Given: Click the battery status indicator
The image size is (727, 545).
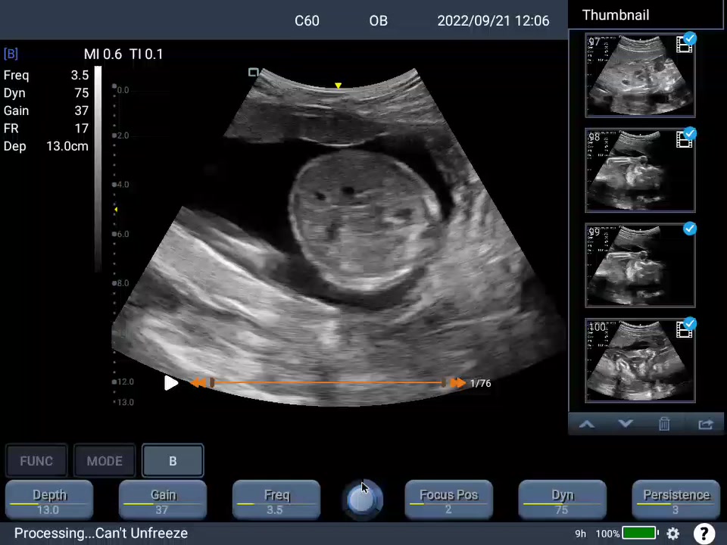Looking at the screenshot, I should coord(639,534).
